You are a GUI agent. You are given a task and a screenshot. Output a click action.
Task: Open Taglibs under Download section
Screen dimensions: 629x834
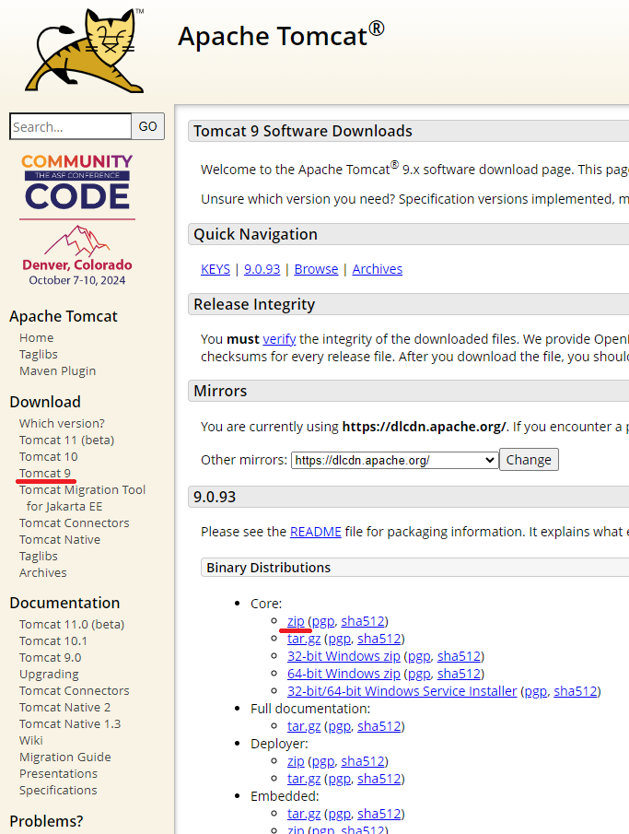coord(39,557)
